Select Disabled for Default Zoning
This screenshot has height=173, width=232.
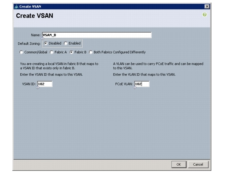click(x=46, y=43)
